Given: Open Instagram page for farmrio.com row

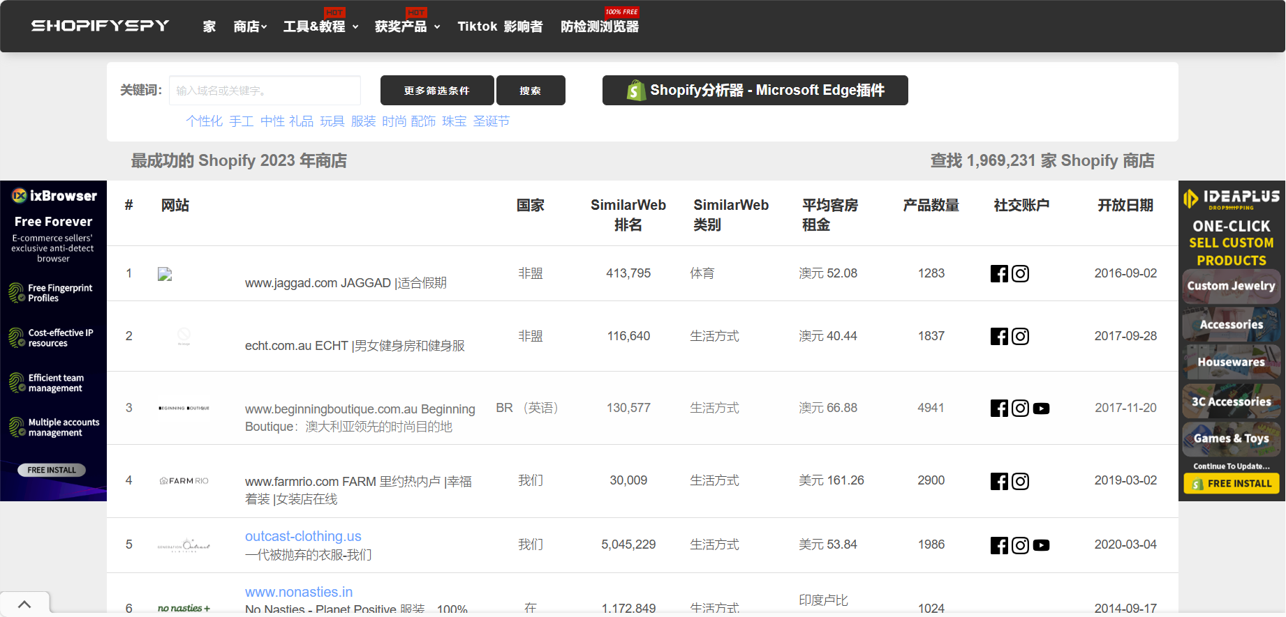Looking at the screenshot, I should (1020, 481).
